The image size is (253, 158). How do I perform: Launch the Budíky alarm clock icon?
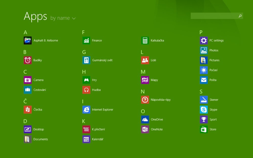click(x=28, y=60)
